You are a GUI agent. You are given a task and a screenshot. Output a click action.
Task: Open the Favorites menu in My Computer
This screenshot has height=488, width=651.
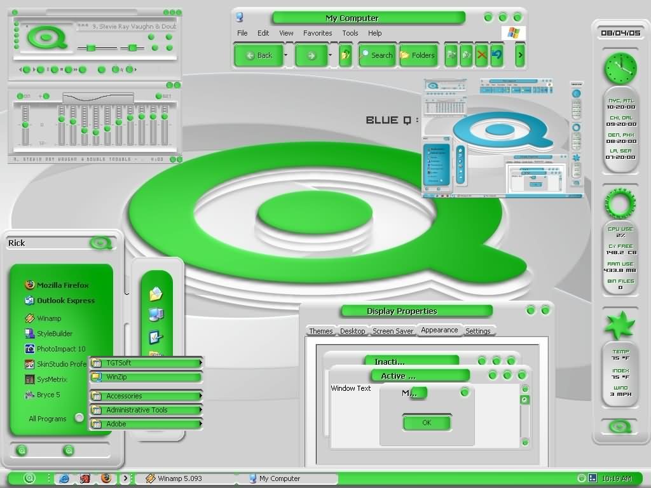tap(318, 33)
